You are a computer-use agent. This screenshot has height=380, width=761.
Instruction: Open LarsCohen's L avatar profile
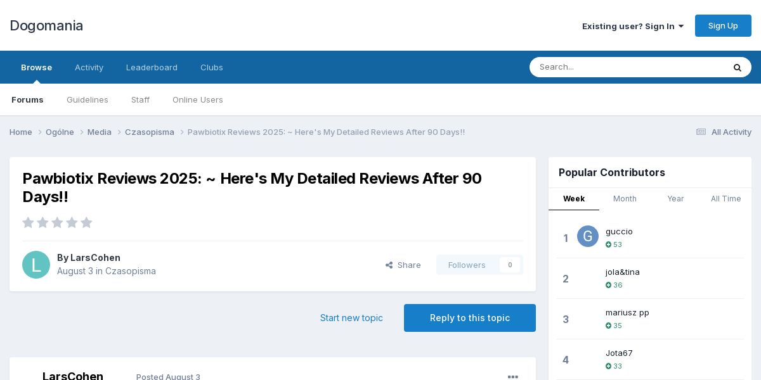coord(36,265)
